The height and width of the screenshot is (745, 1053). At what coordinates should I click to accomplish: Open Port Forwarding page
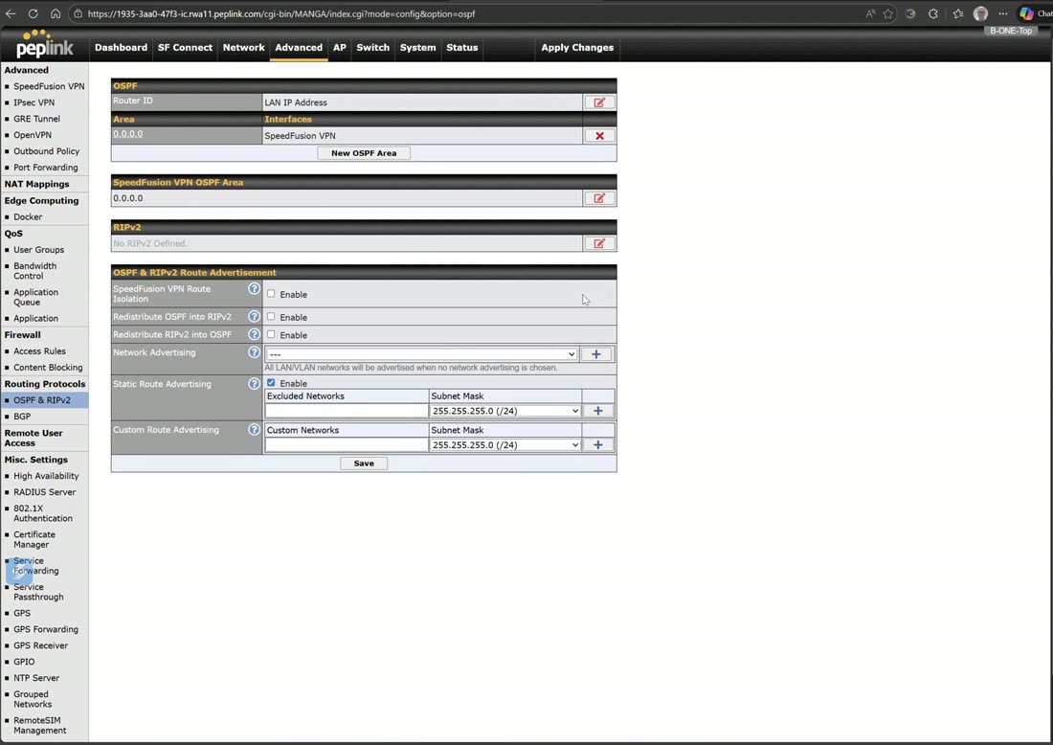click(46, 168)
